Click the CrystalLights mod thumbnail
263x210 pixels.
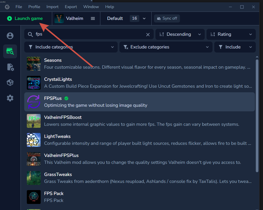34,83
